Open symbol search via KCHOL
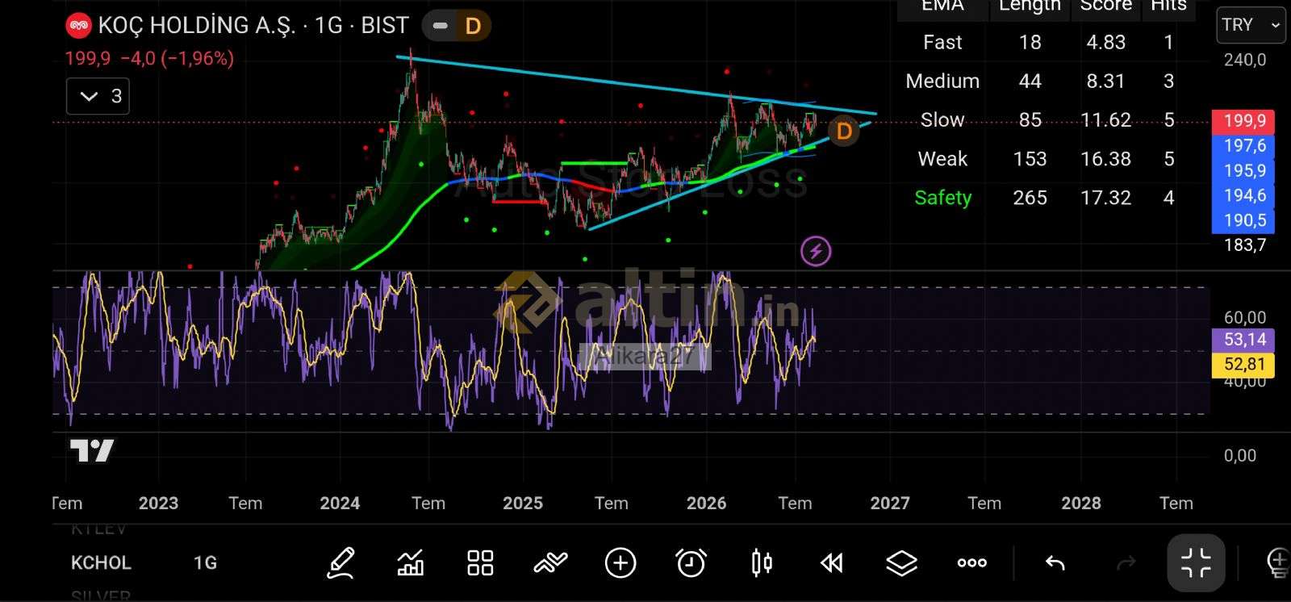Image resolution: width=1291 pixels, height=602 pixels. [x=101, y=562]
